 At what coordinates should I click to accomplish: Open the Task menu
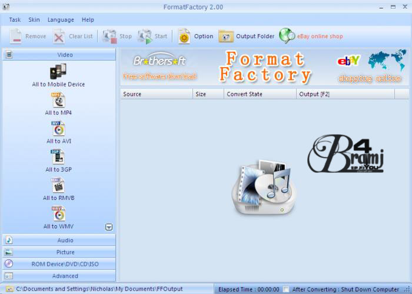15,19
